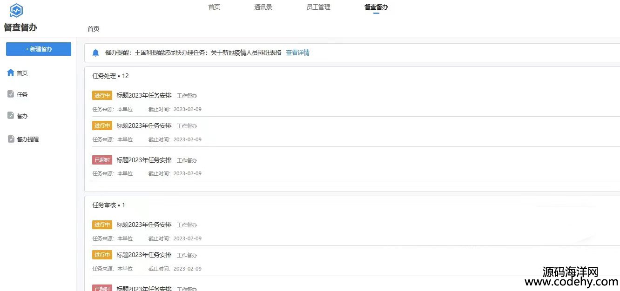
Task: Open first 标题2023年任务安排 in 任务审核
Action: [x=144, y=225]
